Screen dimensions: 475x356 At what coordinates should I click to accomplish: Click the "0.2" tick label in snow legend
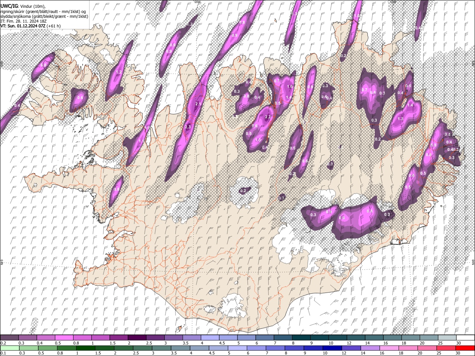coord(3,343)
